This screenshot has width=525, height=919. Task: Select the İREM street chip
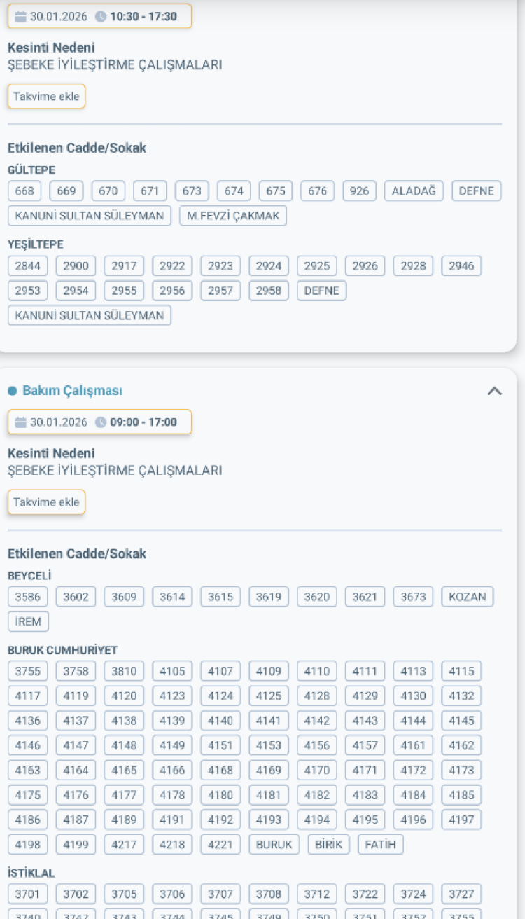(28, 621)
